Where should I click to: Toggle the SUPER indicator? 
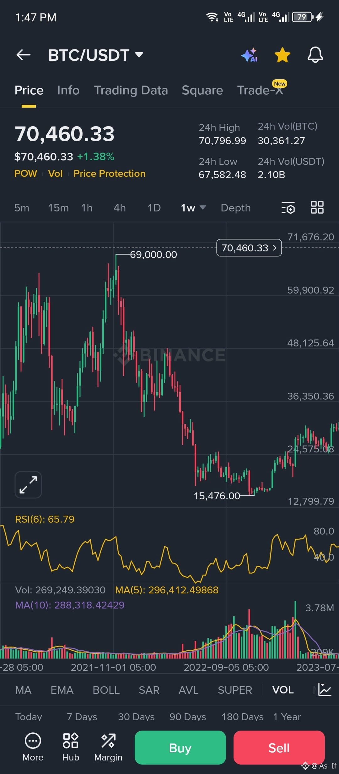[235, 690]
